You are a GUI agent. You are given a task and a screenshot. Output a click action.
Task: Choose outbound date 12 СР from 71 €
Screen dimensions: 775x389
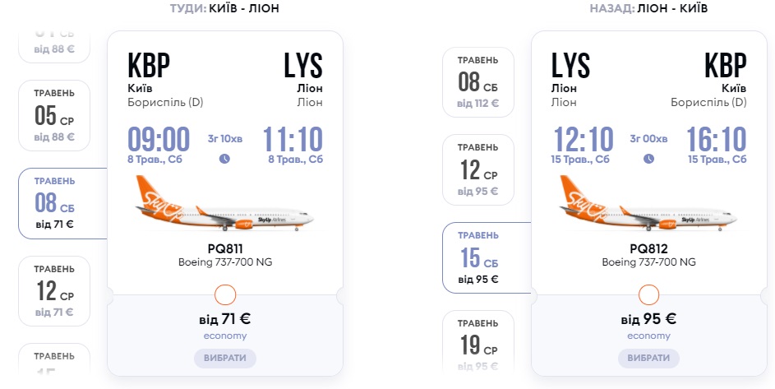coord(54,290)
